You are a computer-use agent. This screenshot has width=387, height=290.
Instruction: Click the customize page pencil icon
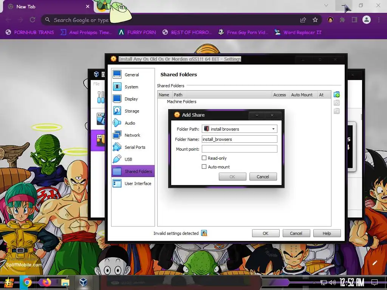[375, 263]
